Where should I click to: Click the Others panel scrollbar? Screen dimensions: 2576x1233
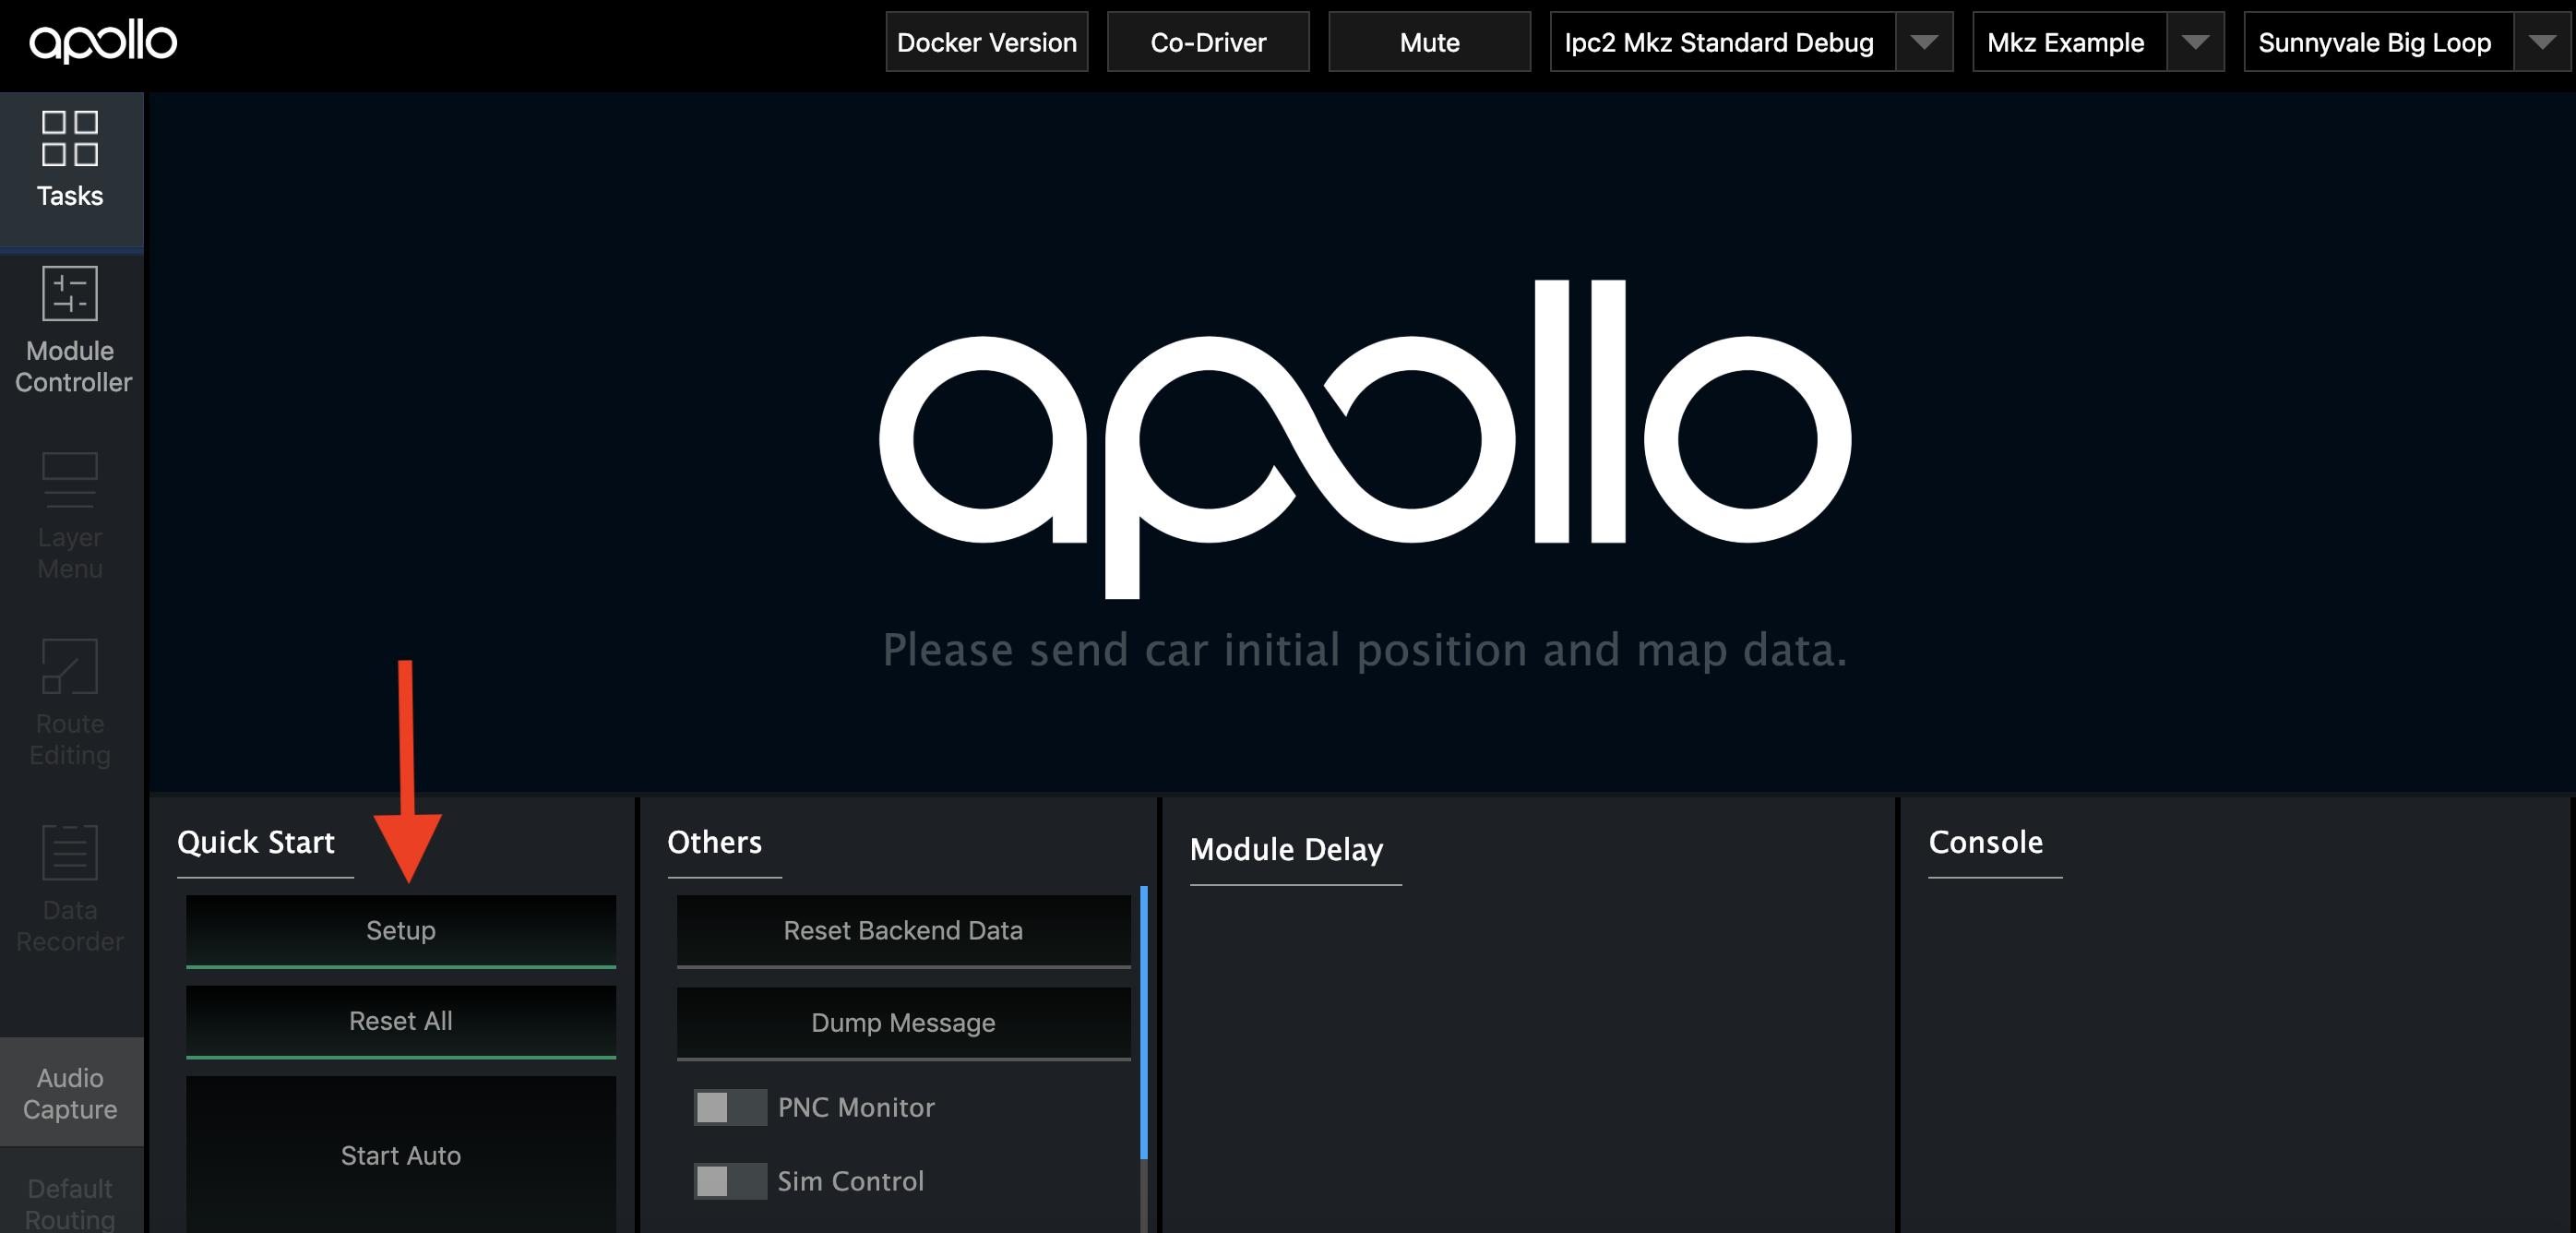click(1144, 1022)
